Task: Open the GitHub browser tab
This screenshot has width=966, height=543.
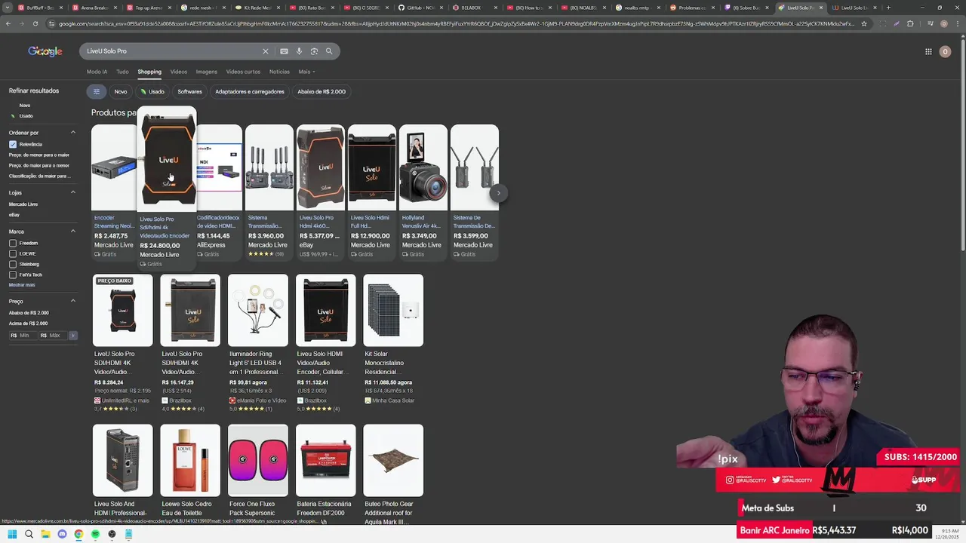Action: [420, 8]
